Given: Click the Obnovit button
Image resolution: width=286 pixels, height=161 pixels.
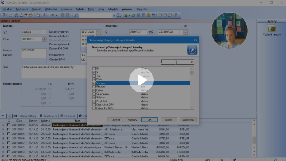Looking at the screenshot, I should point(116,120).
